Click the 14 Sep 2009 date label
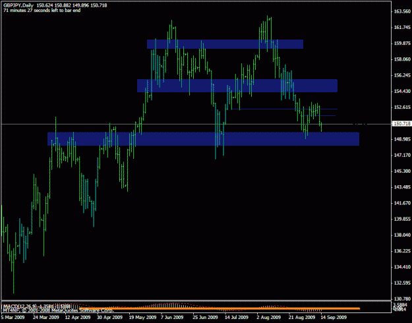412x323 pixels. click(334, 318)
